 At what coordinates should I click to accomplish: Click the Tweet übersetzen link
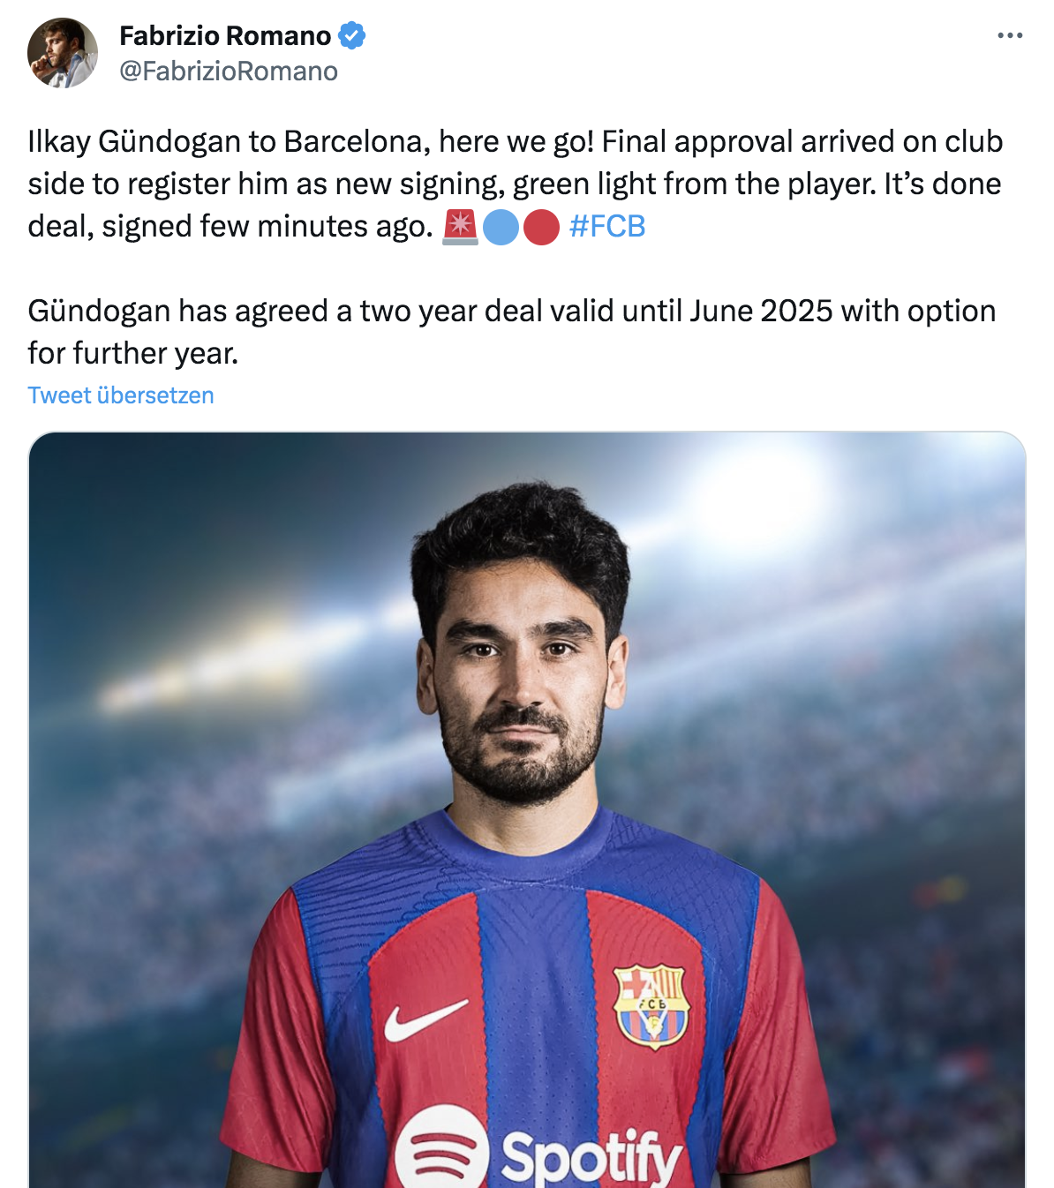[121, 395]
